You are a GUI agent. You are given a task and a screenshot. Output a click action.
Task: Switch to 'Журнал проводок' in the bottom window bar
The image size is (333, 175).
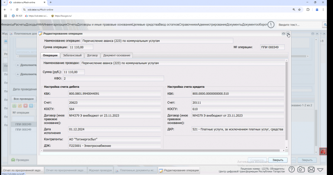coord(100,170)
